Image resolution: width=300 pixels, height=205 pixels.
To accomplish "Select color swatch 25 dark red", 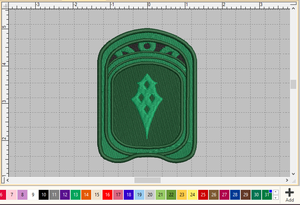I will point(203,195).
